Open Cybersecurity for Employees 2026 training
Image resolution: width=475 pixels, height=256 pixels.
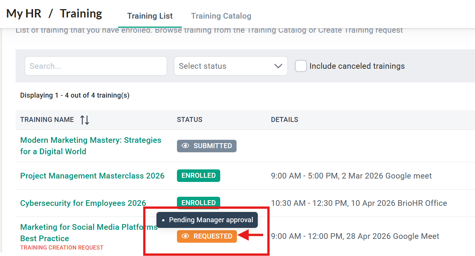83,203
